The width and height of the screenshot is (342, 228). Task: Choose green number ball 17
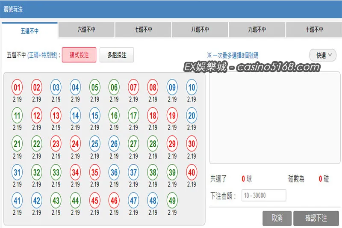[x=133, y=115]
